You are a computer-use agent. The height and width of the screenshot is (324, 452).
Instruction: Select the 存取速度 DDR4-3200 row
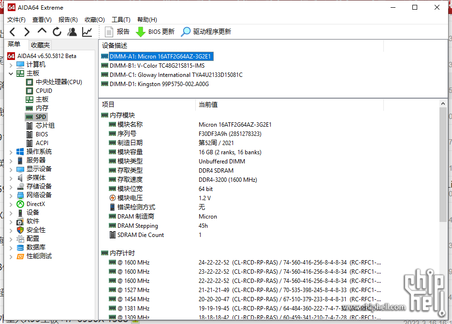[270, 179]
